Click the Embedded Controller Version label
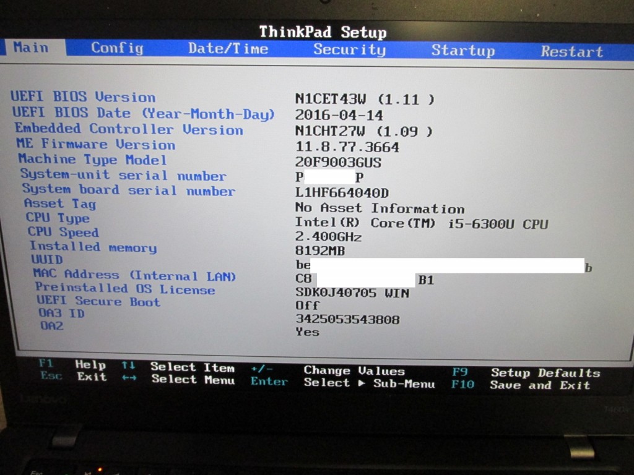634x475 pixels. [129, 129]
